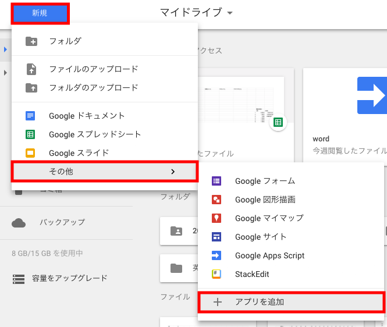
Task: Open the マイドライブ dropdown arrow
Action: click(230, 13)
